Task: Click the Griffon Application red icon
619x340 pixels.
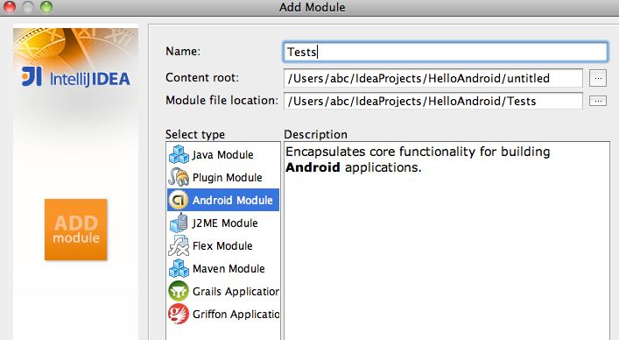Action: pos(179,314)
